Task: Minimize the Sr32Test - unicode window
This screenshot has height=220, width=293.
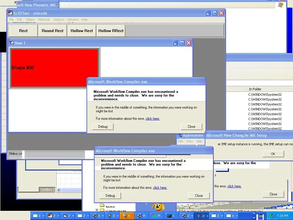Action: pyautogui.click(x=208, y=13)
